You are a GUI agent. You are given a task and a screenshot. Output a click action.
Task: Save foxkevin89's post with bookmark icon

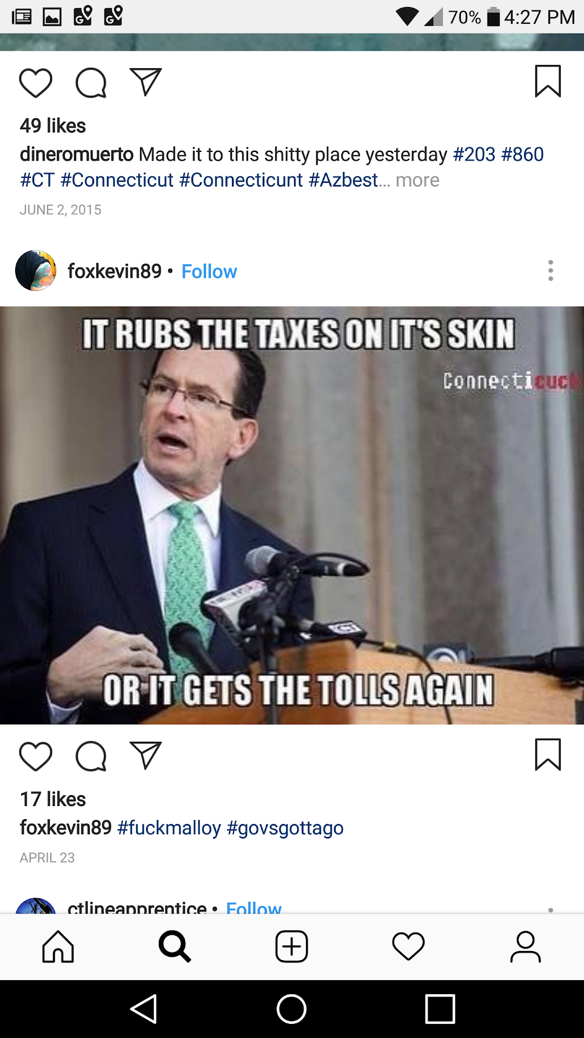pyautogui.click(x=548, y=754)
